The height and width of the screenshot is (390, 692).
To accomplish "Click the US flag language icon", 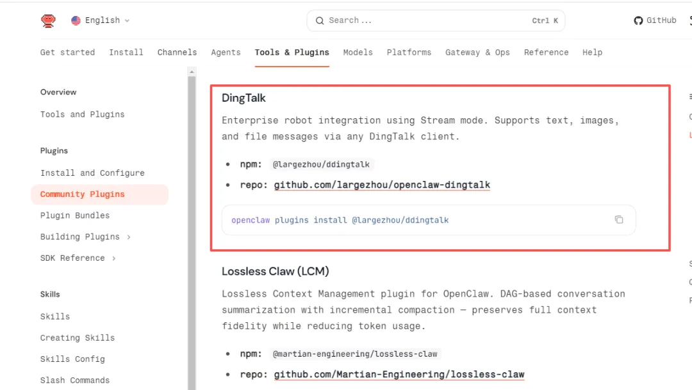I will click(x=76, y=20).
